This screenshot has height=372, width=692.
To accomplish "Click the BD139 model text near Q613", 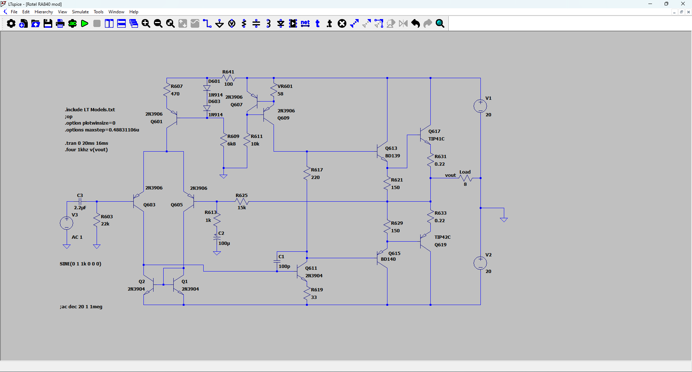I will tap(392, 156).
